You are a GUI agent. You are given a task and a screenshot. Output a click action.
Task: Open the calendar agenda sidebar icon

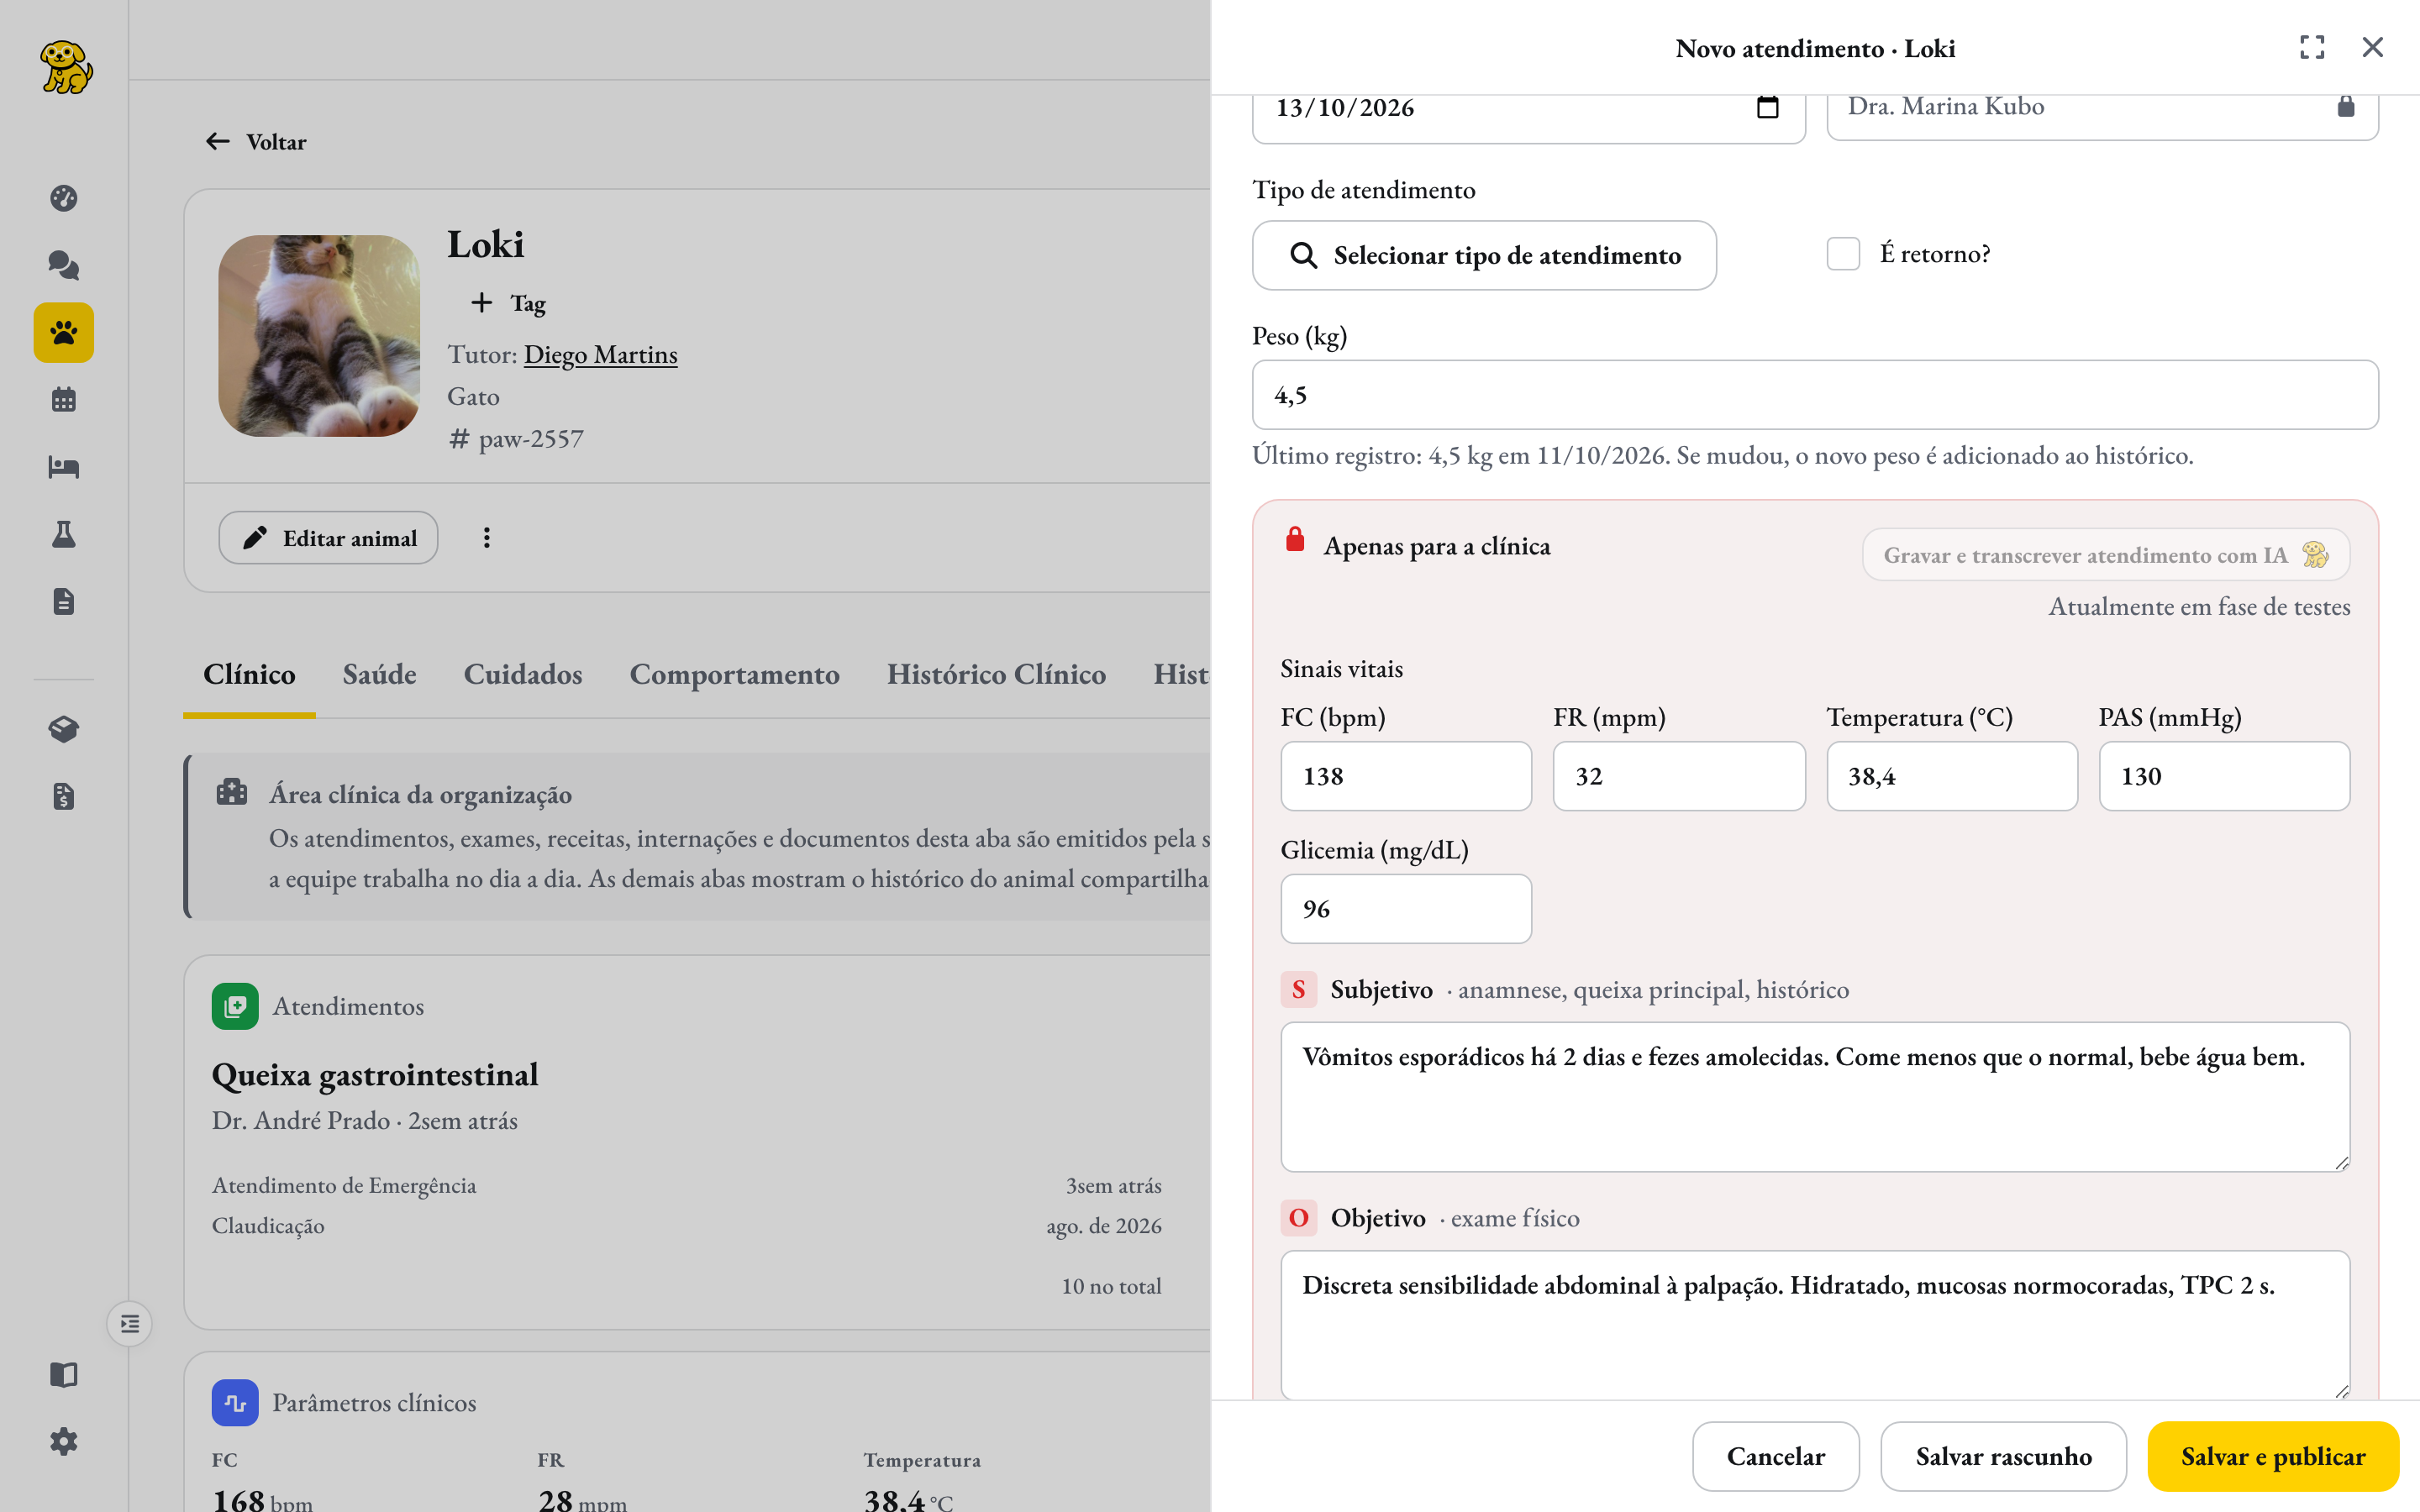(x=63, y=399)
